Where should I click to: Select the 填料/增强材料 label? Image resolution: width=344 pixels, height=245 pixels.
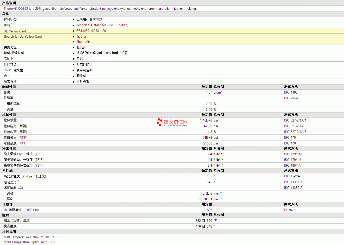tap(14, 53)
